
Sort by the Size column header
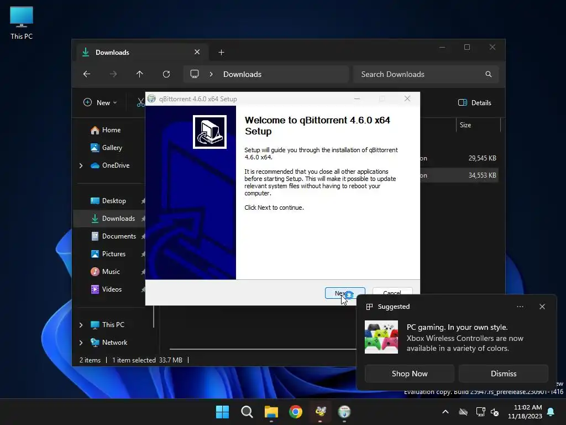(478, 125)
